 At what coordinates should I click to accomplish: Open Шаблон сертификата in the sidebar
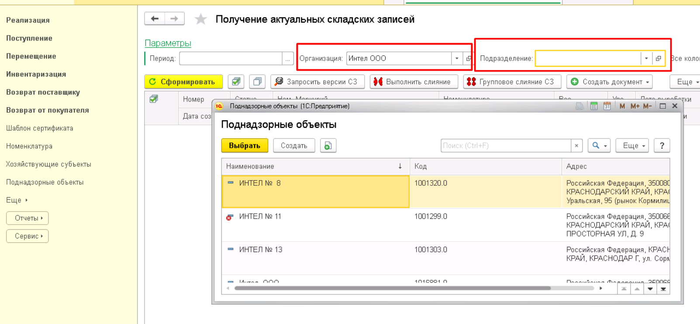(40, 128)
